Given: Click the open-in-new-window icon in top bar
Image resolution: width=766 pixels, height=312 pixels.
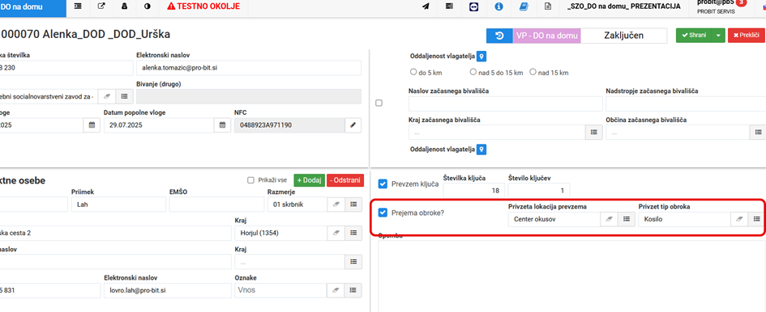Looking at the screenshot, I should (x=101, y=6).
